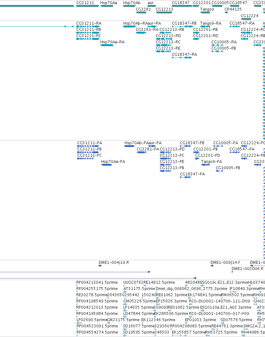
Task: Select EST RP004523091.5prime
Action: pyautogui.click(x=97, y=326)
